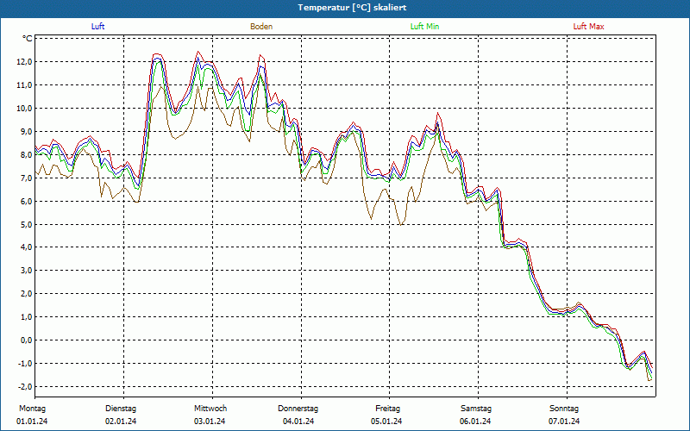Click the chart title Temperatur [°C] skaliert
The width and height of the screenshot is (690, 431).
[352, 8]
